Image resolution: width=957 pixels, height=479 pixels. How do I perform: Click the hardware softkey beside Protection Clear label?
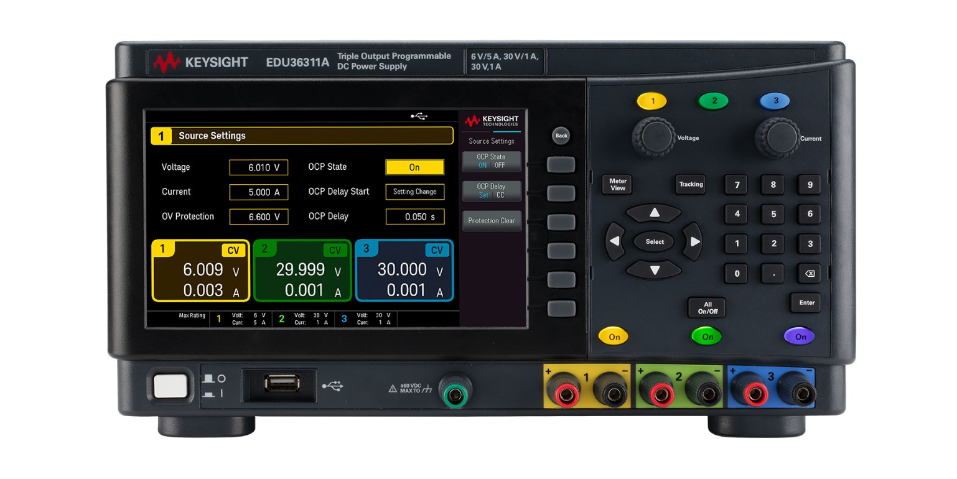coord(561,222)
